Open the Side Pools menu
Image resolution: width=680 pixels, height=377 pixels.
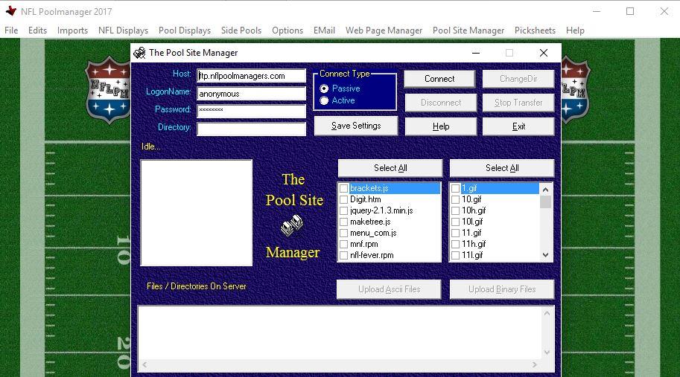pos(241,30)
